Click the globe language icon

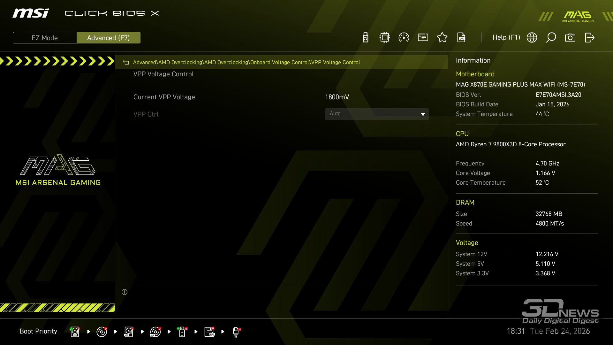tap(532, 38)
